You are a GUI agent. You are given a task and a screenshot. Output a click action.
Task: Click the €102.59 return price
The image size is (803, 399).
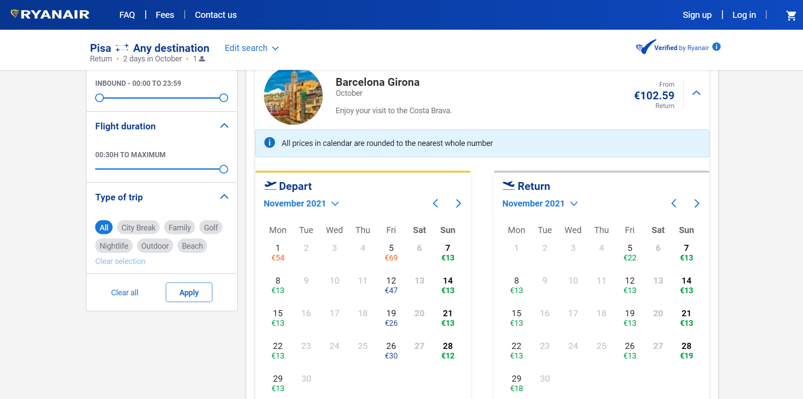pos(654,95)
